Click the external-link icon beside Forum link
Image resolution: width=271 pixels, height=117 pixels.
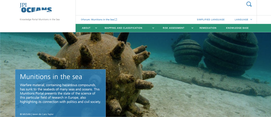[116, 20]
